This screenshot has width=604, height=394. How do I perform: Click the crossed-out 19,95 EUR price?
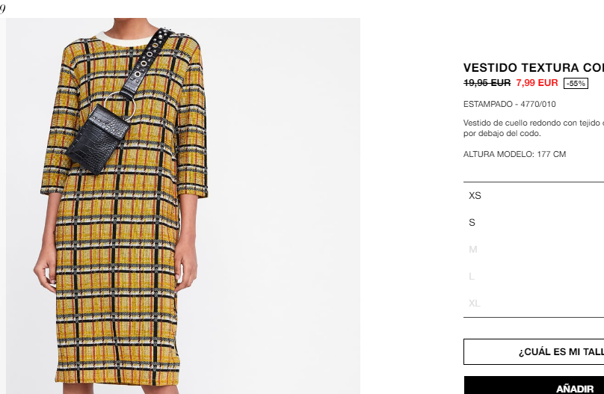[487, 83]
